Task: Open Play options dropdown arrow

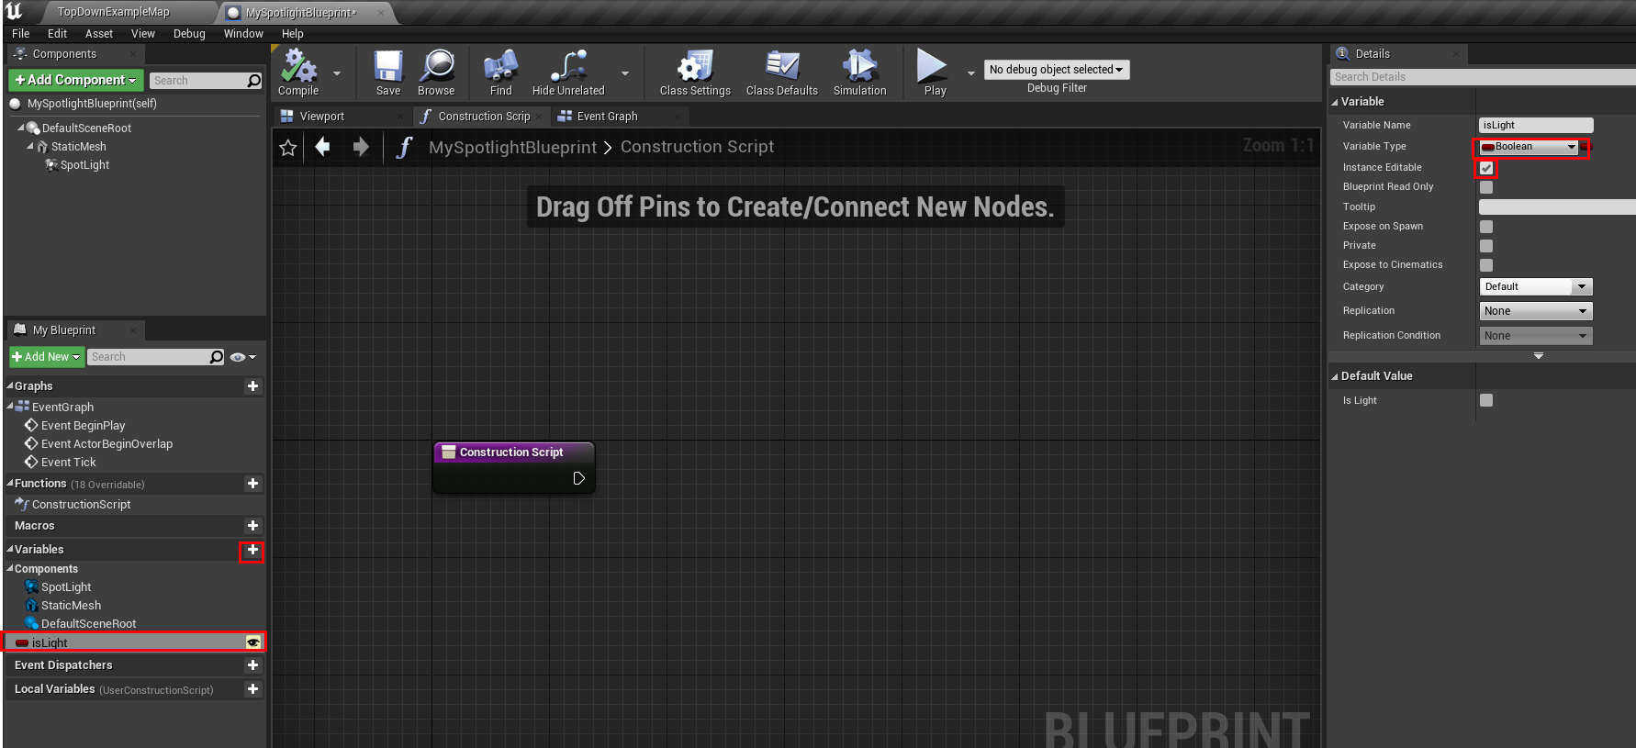Action: coord(971,73)
